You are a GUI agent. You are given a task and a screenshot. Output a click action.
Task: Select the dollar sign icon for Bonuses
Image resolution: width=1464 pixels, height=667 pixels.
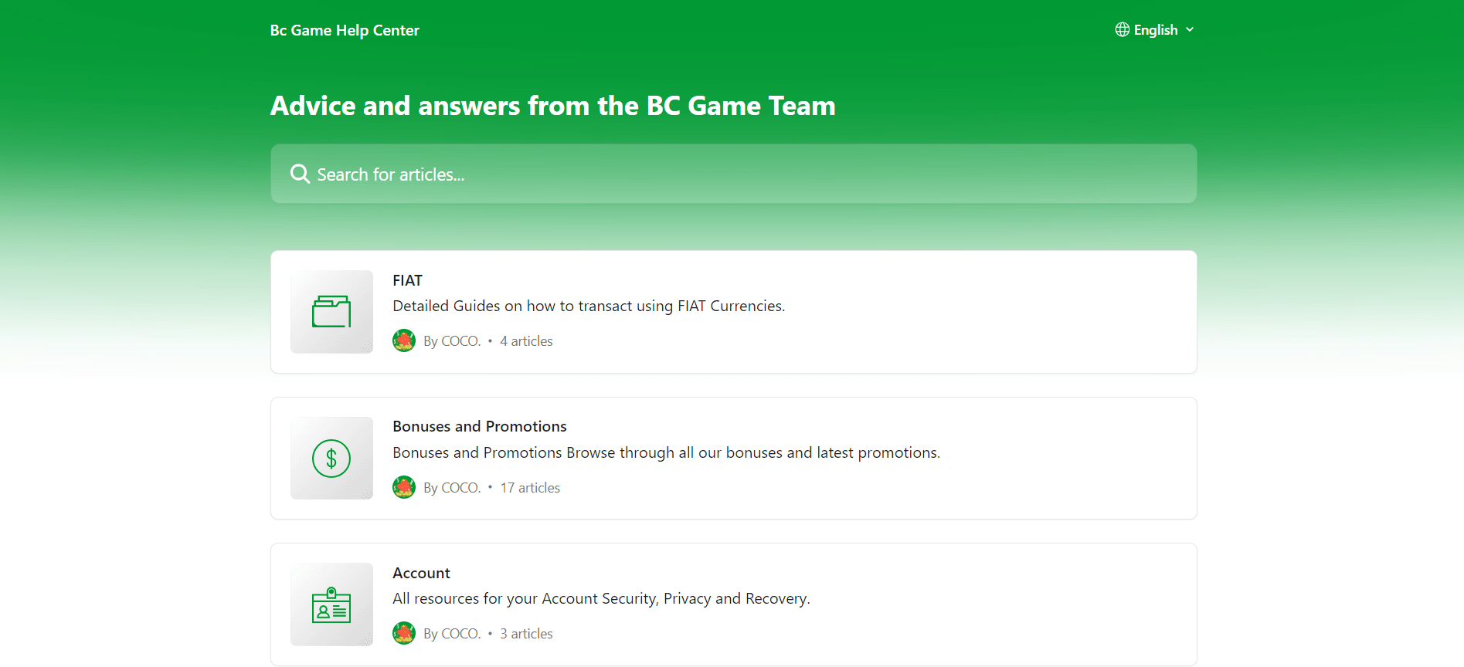click(x=331, y=458)
